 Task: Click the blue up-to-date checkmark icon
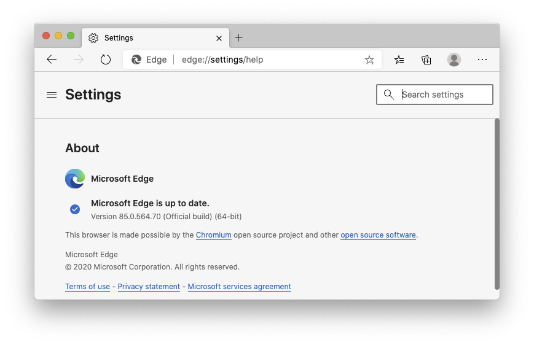pos(75,209)
